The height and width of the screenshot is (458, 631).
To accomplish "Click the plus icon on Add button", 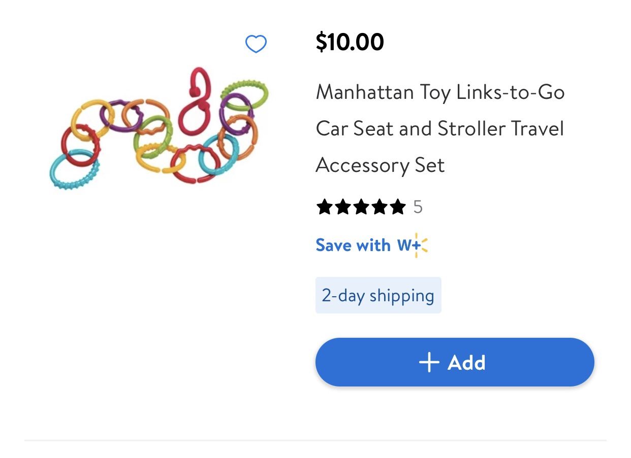I will tap(429, 363).
